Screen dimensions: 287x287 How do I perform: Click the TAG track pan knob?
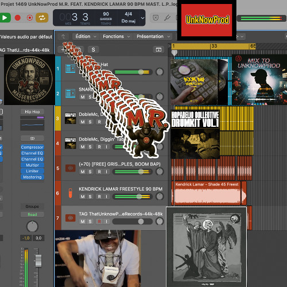click(x=160, y=222)
